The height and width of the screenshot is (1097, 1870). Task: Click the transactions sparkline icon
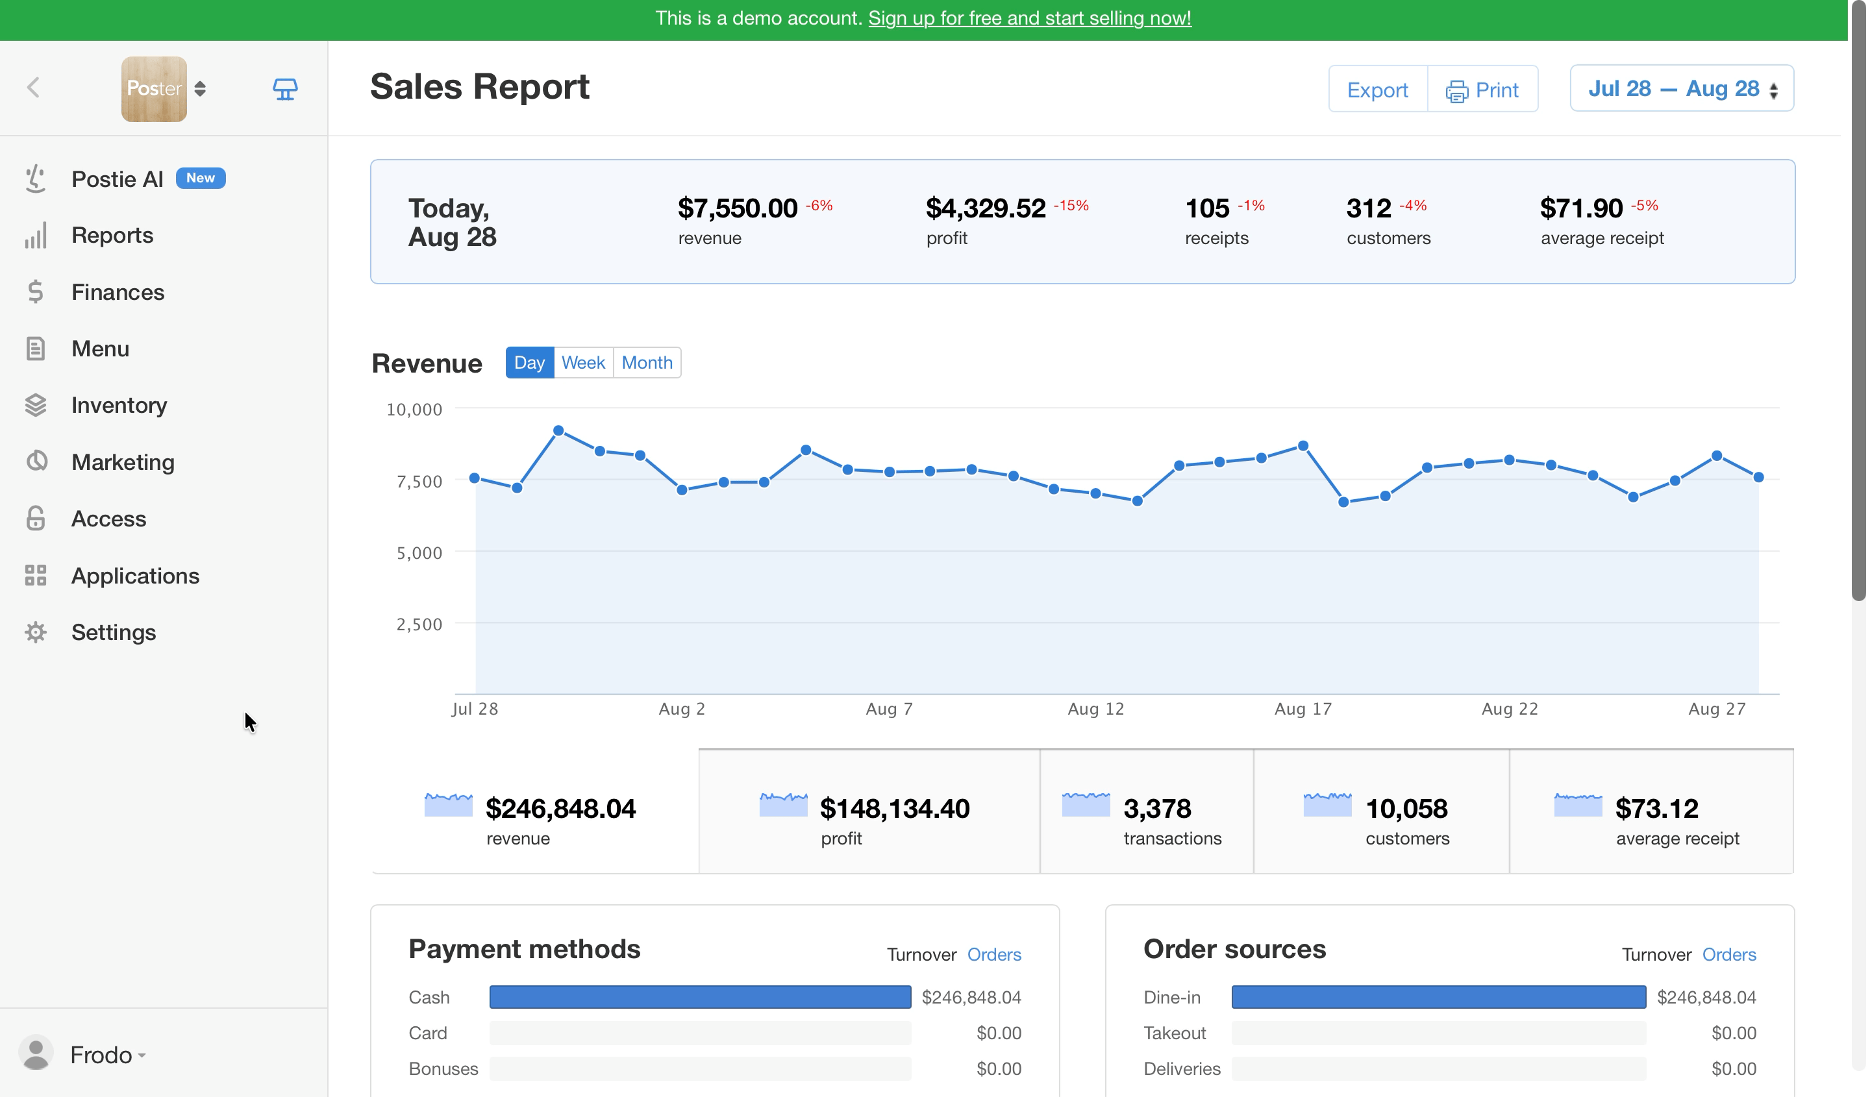(1086, 805)
